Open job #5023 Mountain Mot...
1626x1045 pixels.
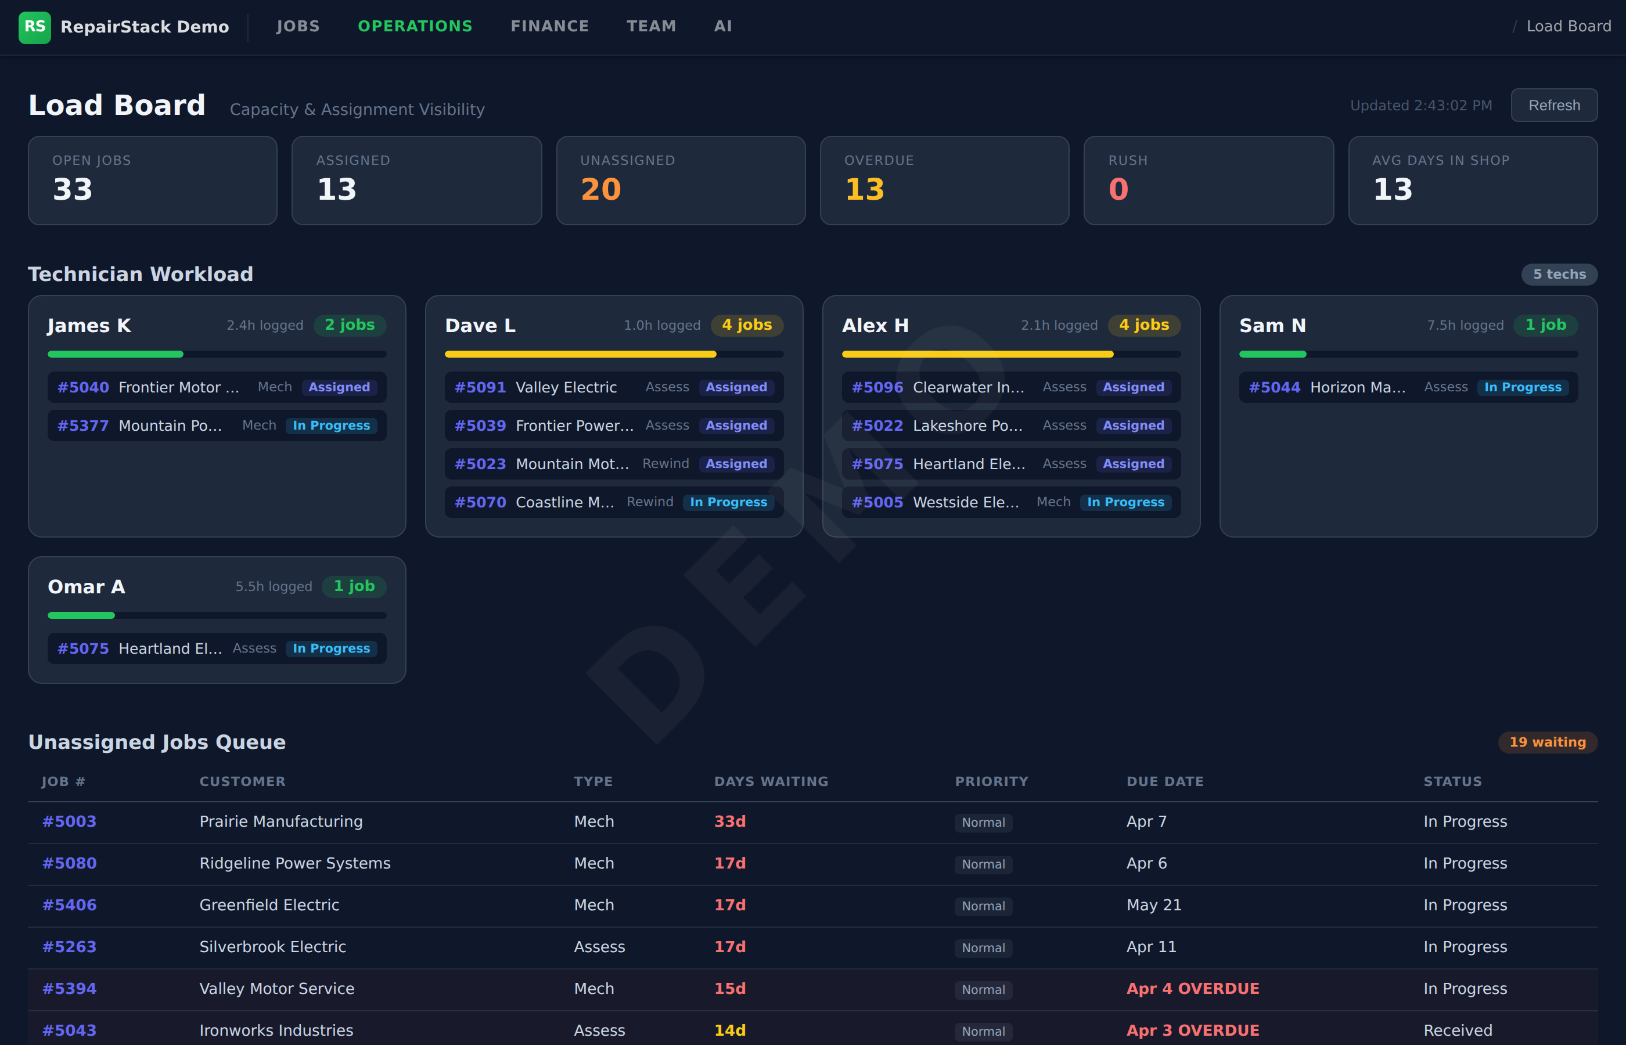[614, 464]
